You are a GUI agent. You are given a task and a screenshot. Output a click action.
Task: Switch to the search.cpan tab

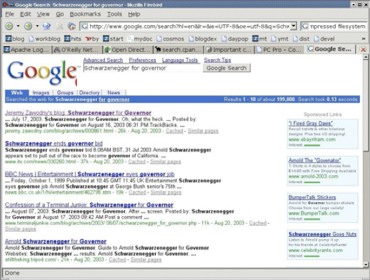click(x=178, y=50)
